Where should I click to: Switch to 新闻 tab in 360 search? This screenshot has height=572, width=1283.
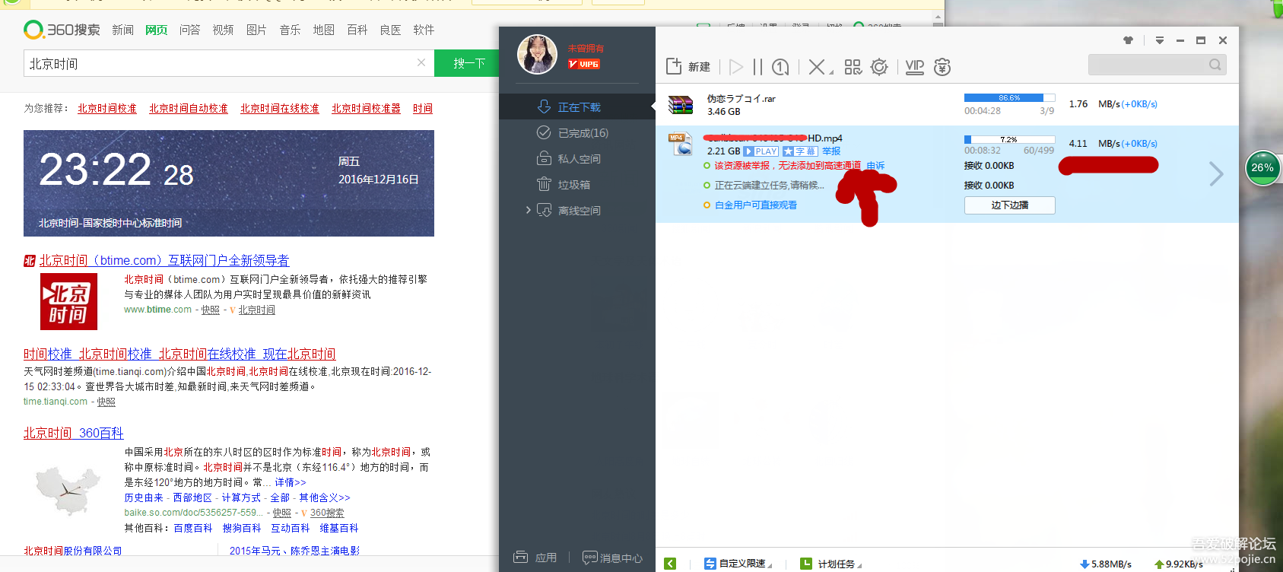coord(122,30)
